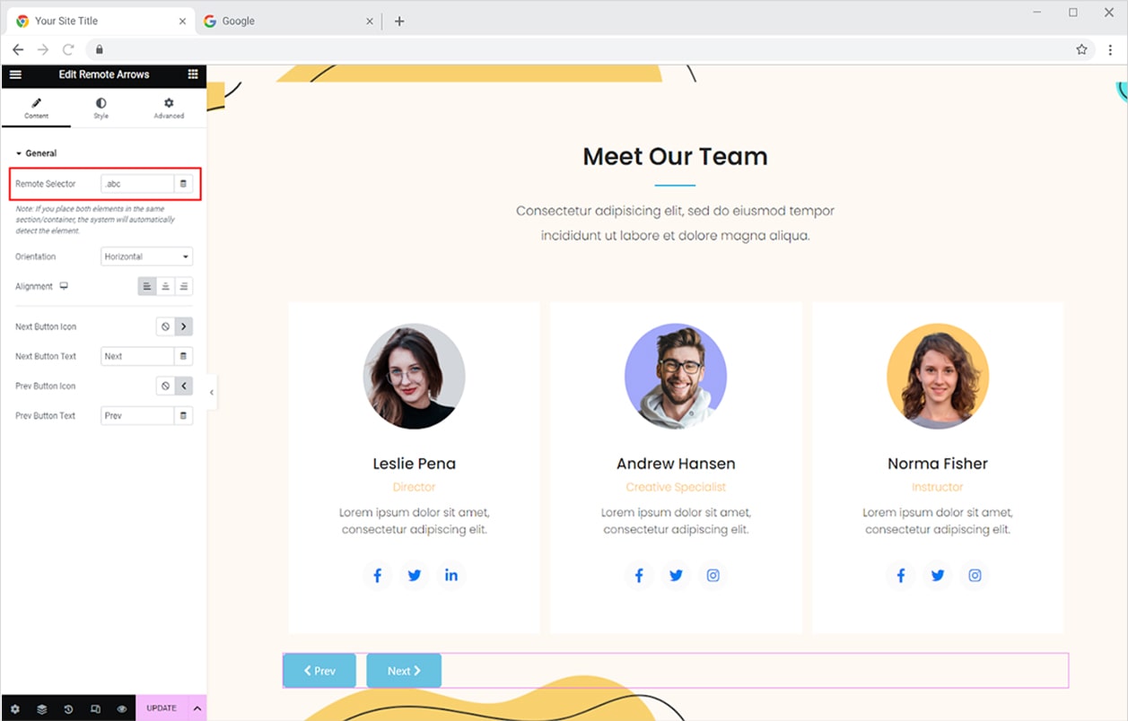The width and height of the screenshot is (1128, 721).
Task: Open responsive mode device icon
Action: tap(95, 708)
